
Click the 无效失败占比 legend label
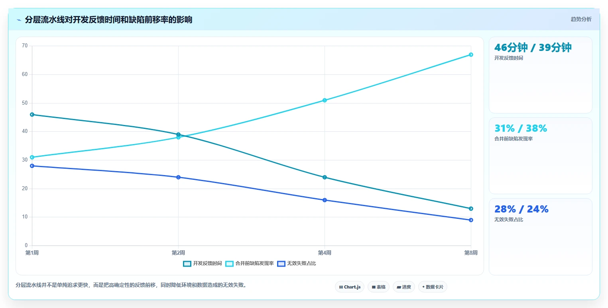point(301,263)
